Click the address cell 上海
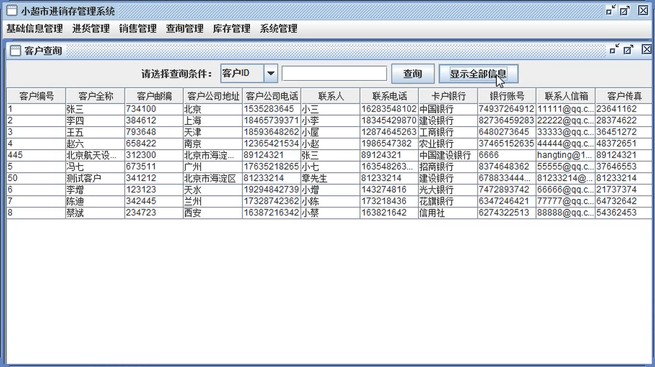This screenshot has width=655, height=367. [x=213, y=120]
